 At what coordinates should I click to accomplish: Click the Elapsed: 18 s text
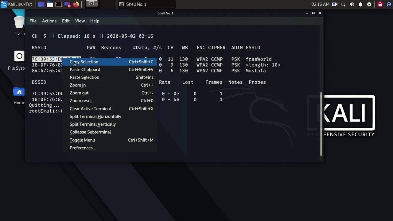77,36
